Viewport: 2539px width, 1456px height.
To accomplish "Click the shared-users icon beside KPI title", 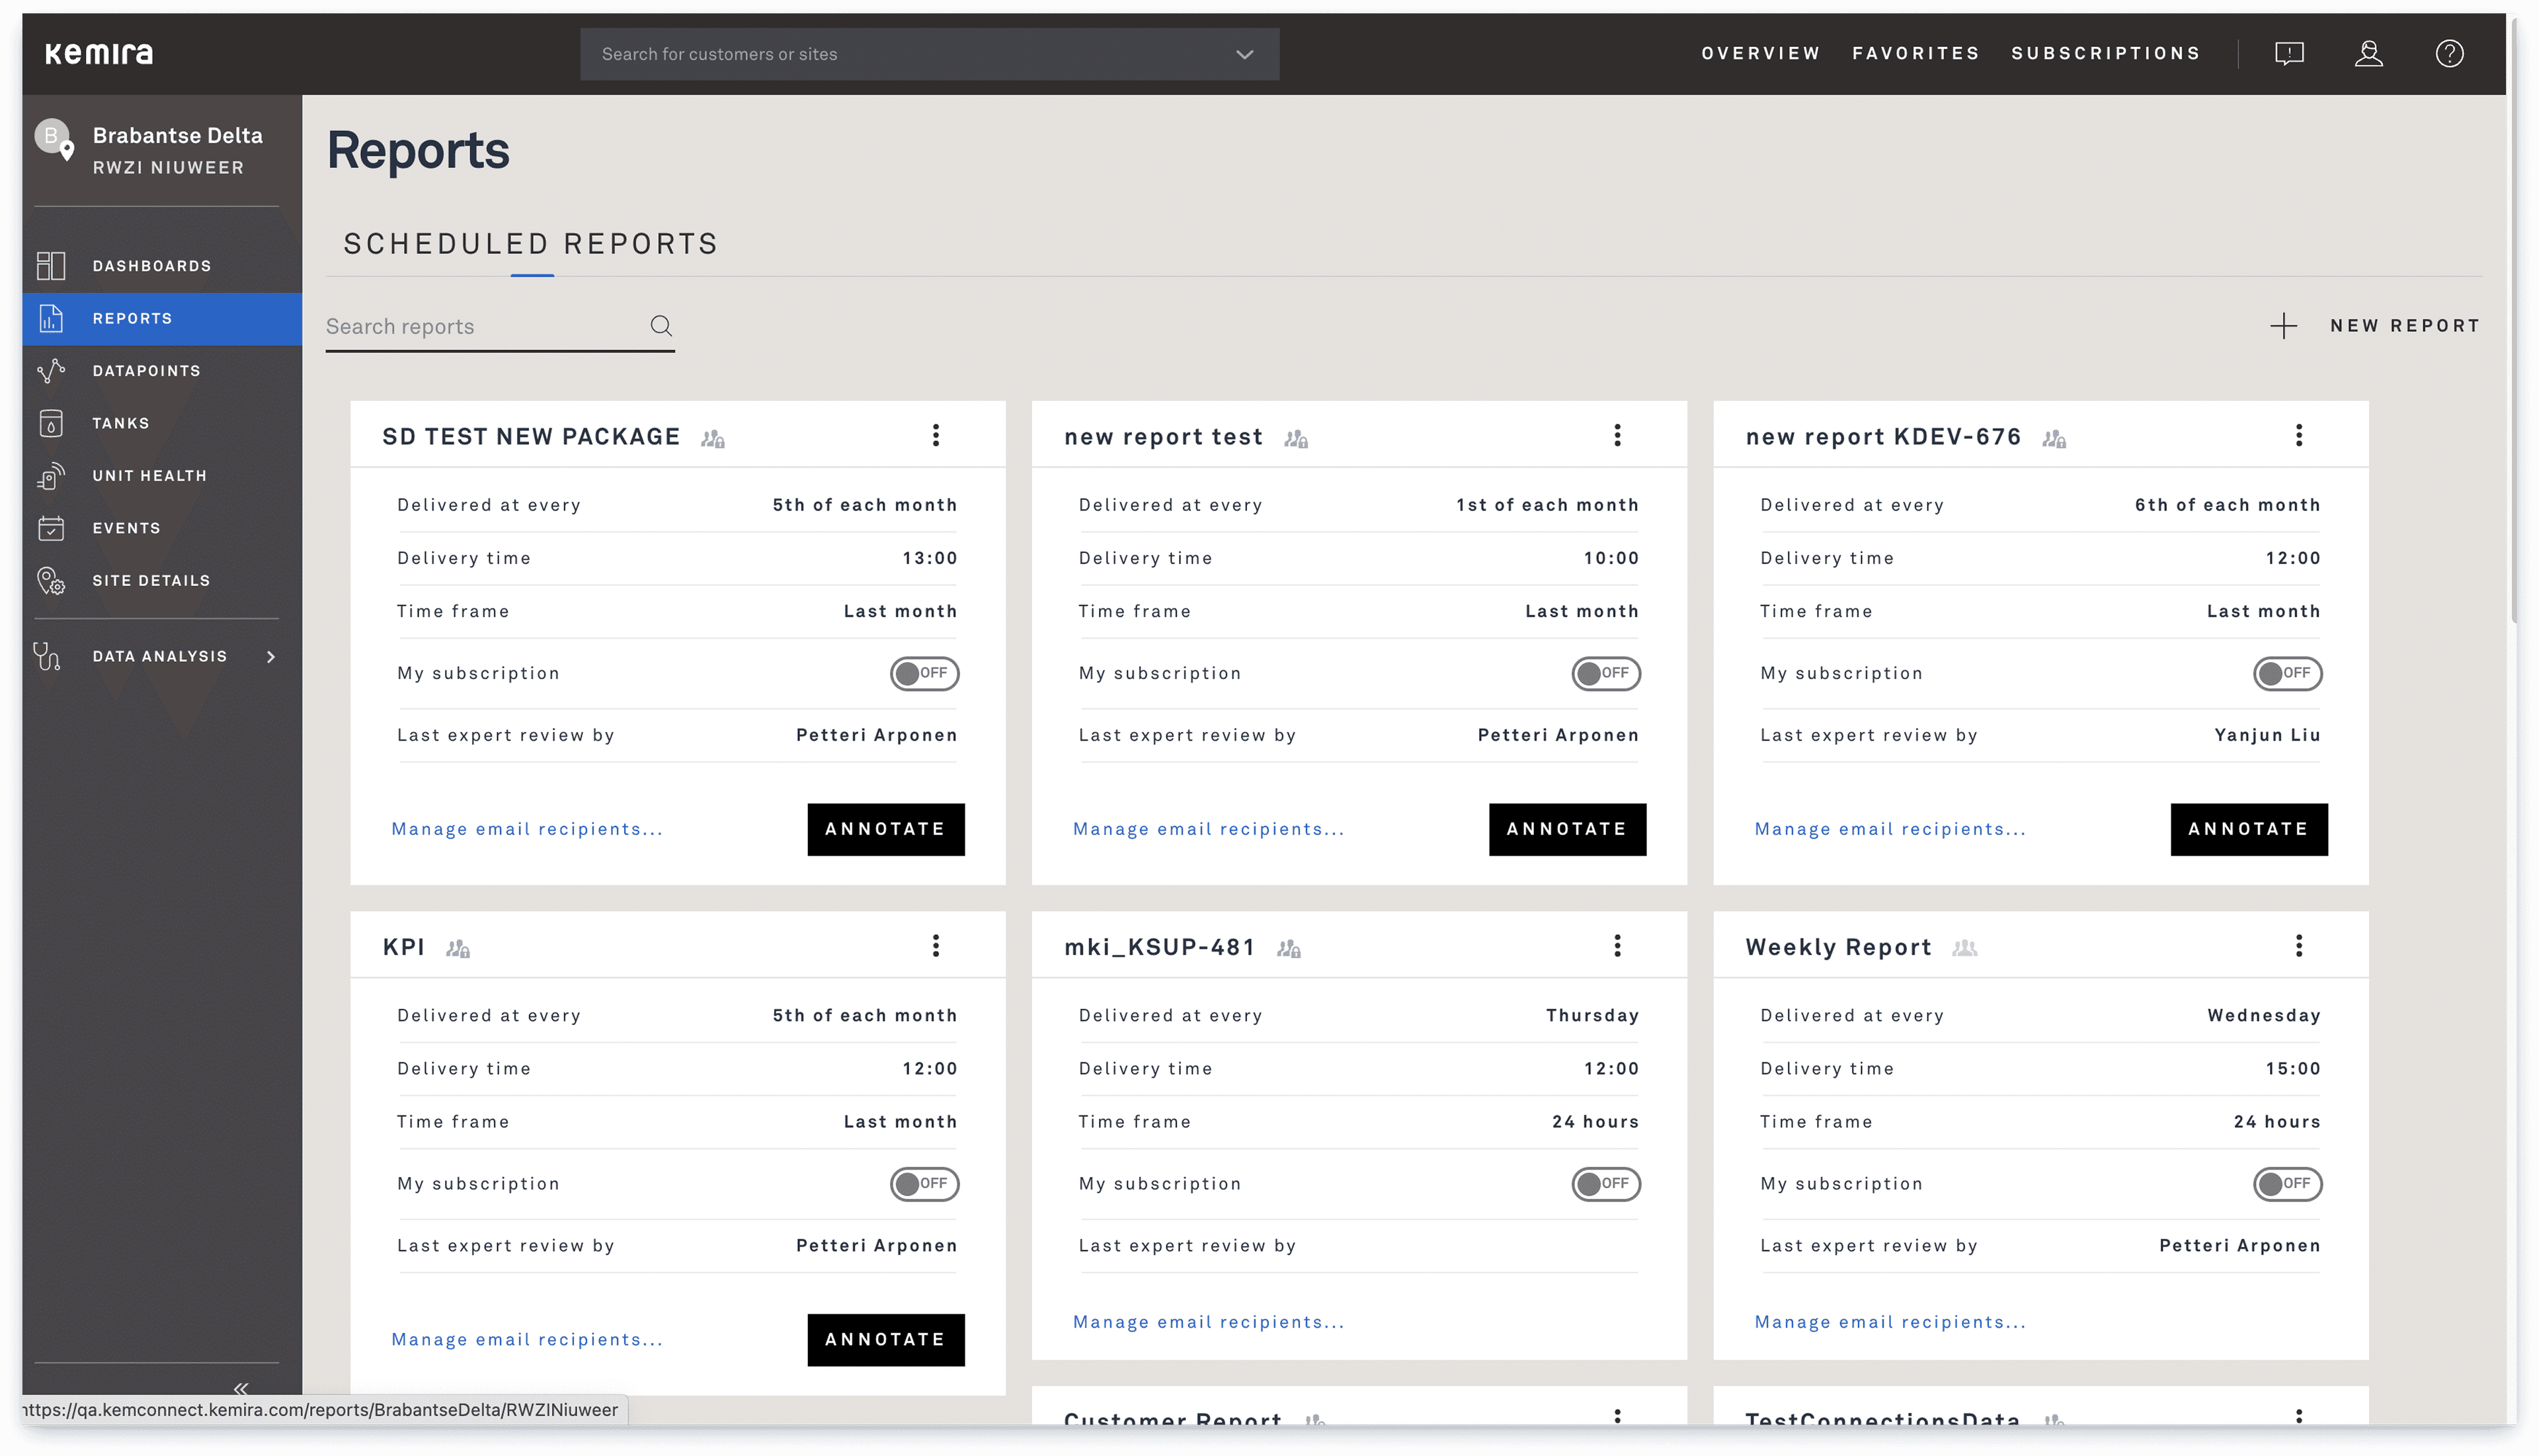I will click(458, 948).
